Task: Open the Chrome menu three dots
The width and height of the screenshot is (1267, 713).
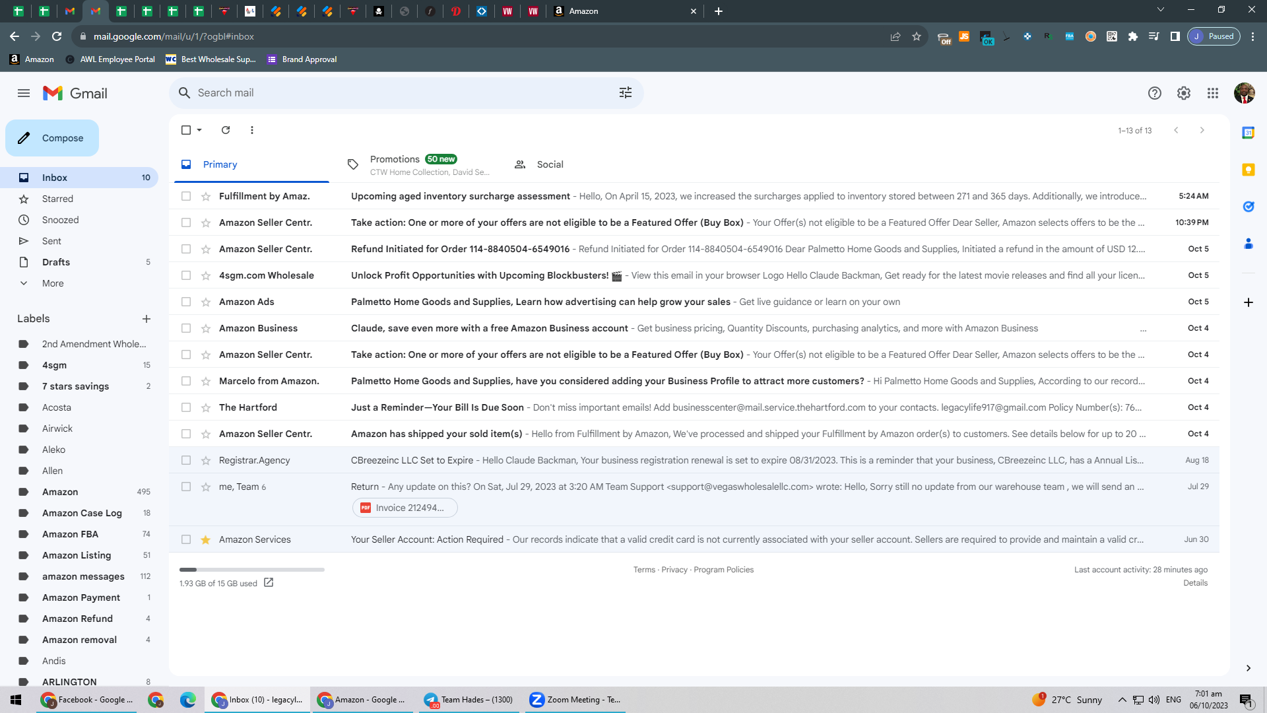Action: 1253,36
